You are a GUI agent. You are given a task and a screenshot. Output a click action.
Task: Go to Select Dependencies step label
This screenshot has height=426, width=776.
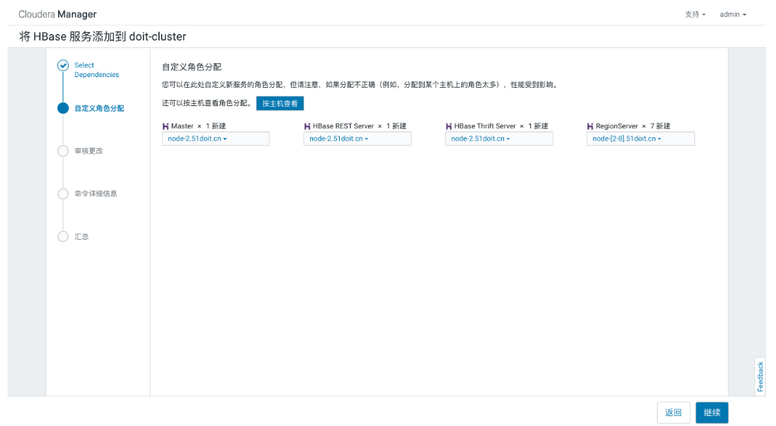click(x=96, y=69)
